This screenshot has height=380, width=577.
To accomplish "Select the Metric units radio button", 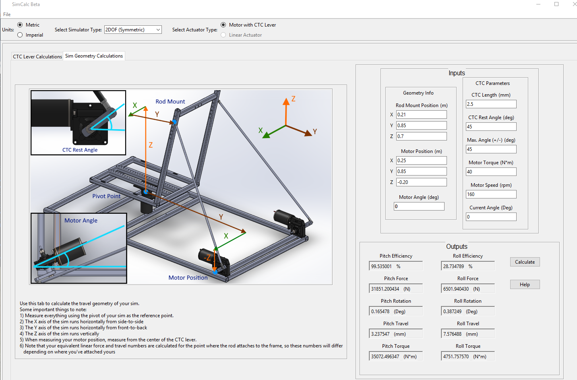I will 21,25.
